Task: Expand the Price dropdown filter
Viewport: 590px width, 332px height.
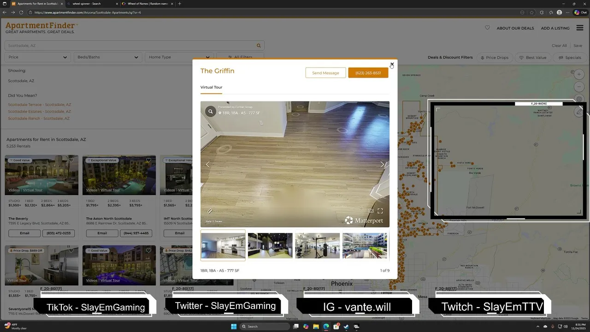Action: coord(38,57)
